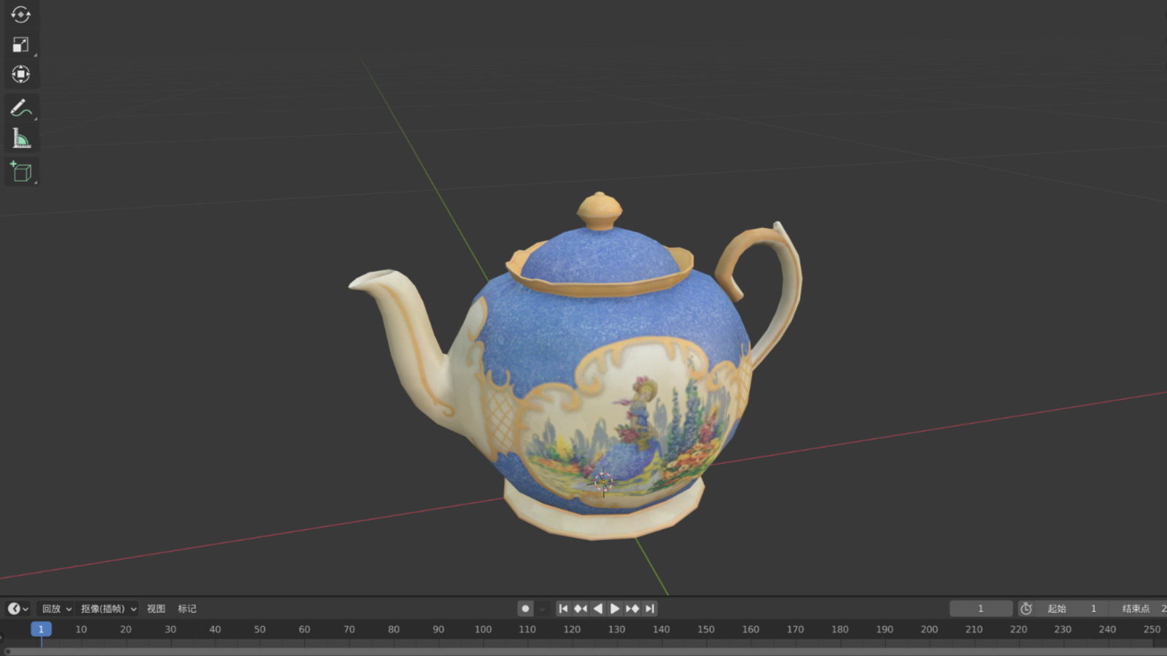Choose the Annotate pencil tool
Screen dimensions: 1167x656
pos(20,108)
